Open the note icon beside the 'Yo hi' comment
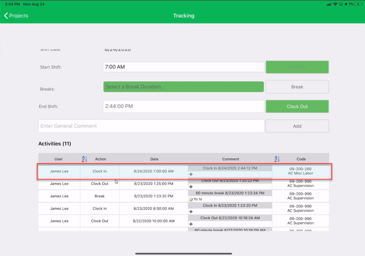The image size is (365, 256). click(191, 199)
